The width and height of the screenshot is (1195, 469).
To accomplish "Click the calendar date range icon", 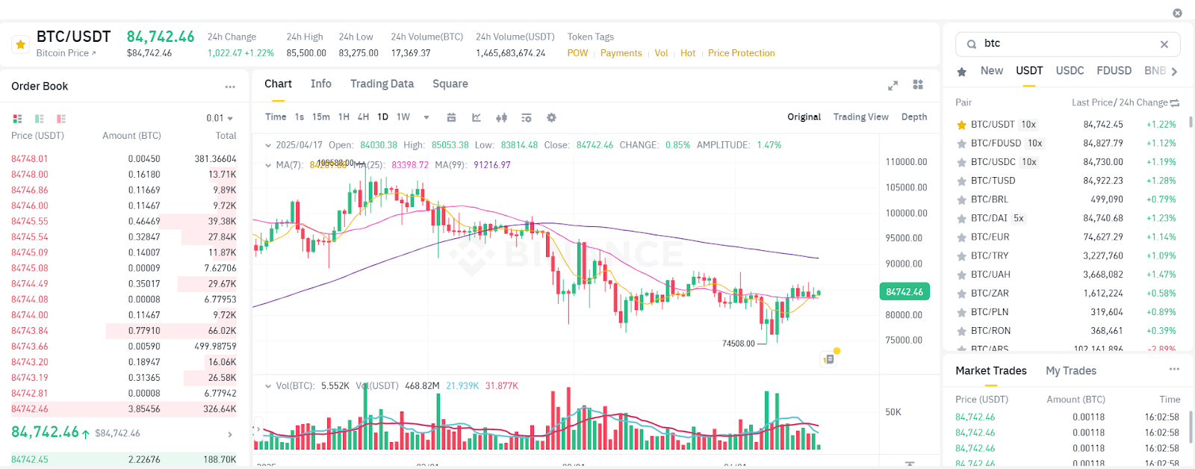I will point(451,117).
